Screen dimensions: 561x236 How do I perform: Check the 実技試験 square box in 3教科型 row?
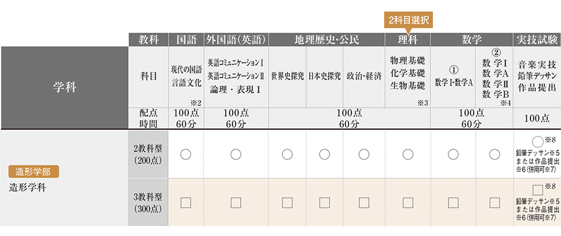(538, 189)
